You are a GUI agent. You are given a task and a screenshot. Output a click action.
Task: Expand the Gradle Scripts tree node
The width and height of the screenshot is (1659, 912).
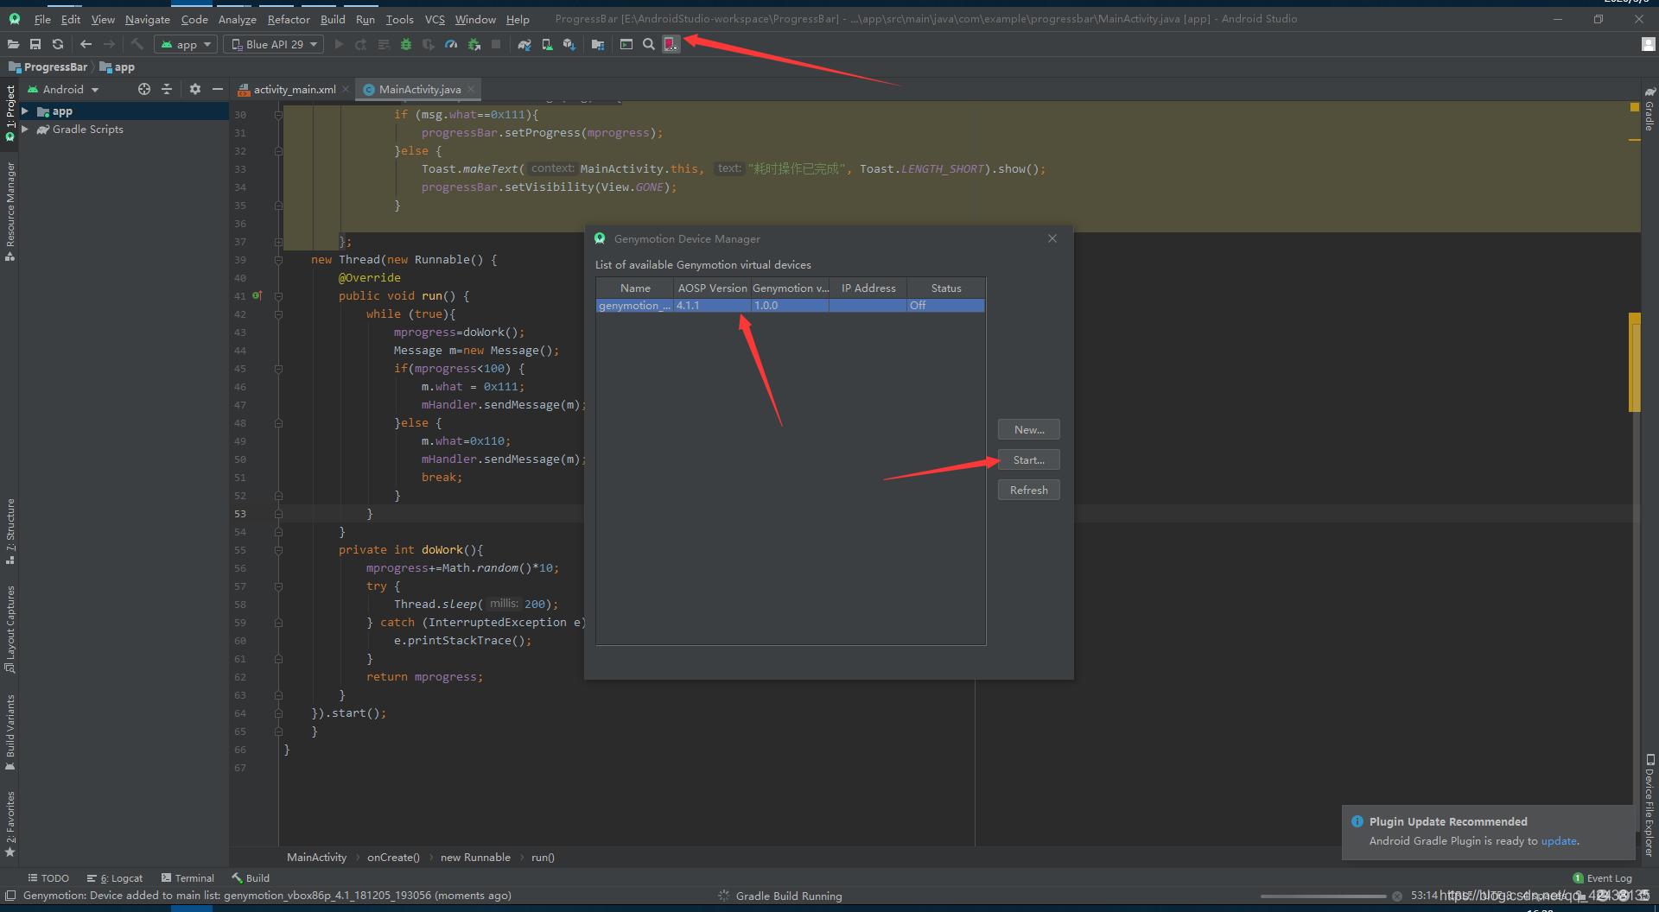pyautogui.click(x=25, y=130)
